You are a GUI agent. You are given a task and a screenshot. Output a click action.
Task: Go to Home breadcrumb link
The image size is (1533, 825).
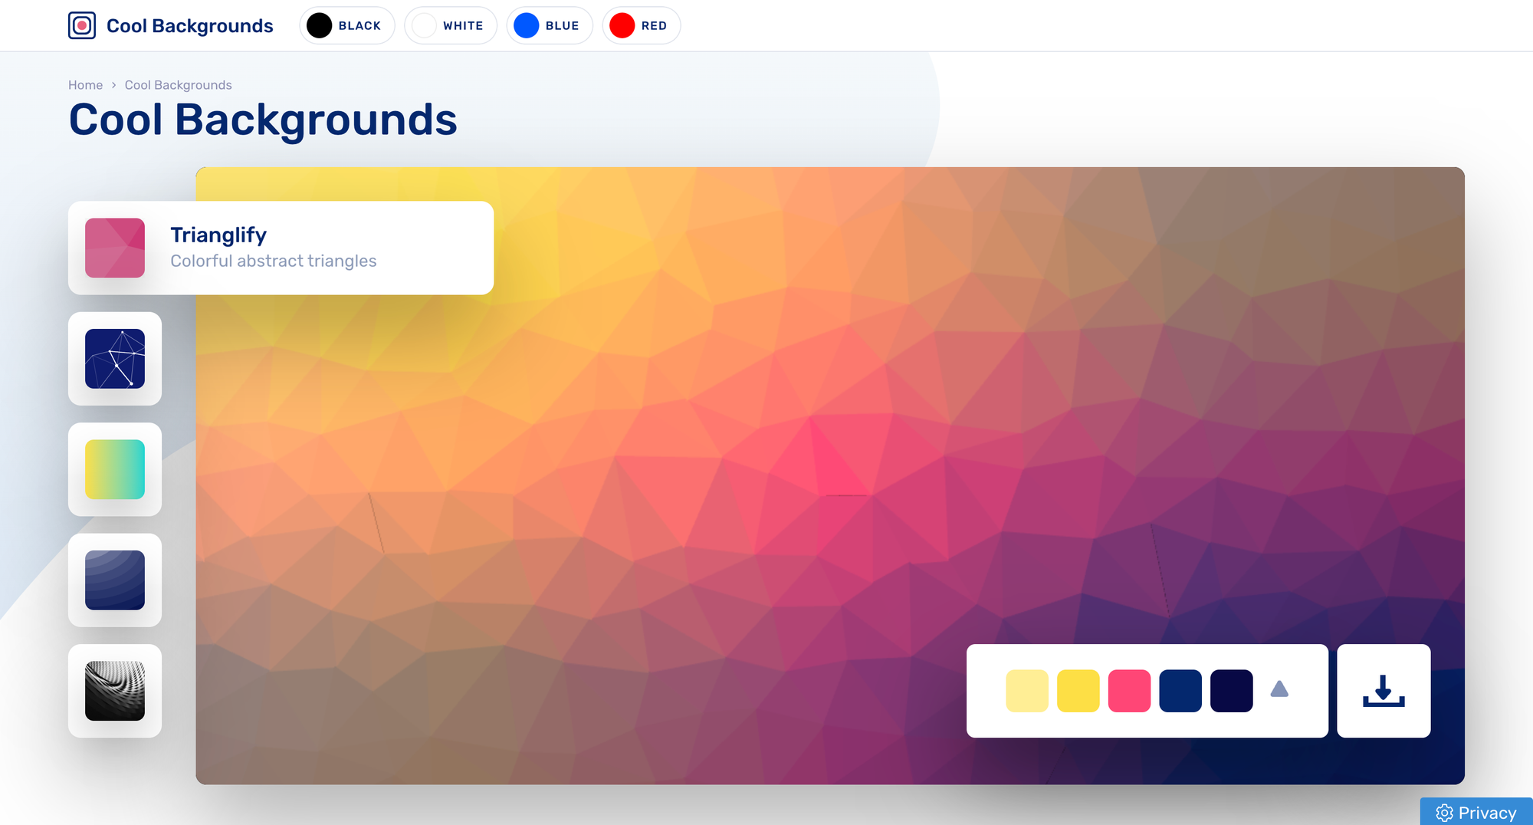pos(85,85)
